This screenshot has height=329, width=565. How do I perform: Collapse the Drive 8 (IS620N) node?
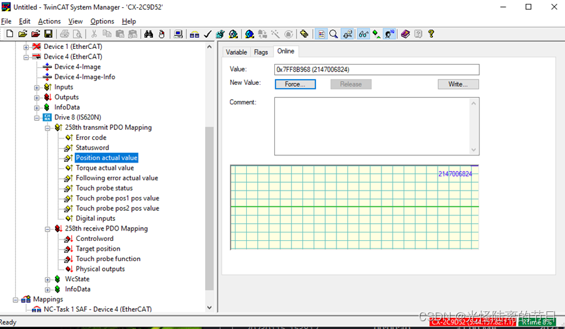click(x=37, y=117)
